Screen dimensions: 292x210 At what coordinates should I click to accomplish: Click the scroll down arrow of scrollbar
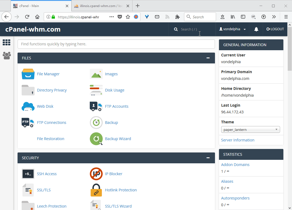click(290, 208)
